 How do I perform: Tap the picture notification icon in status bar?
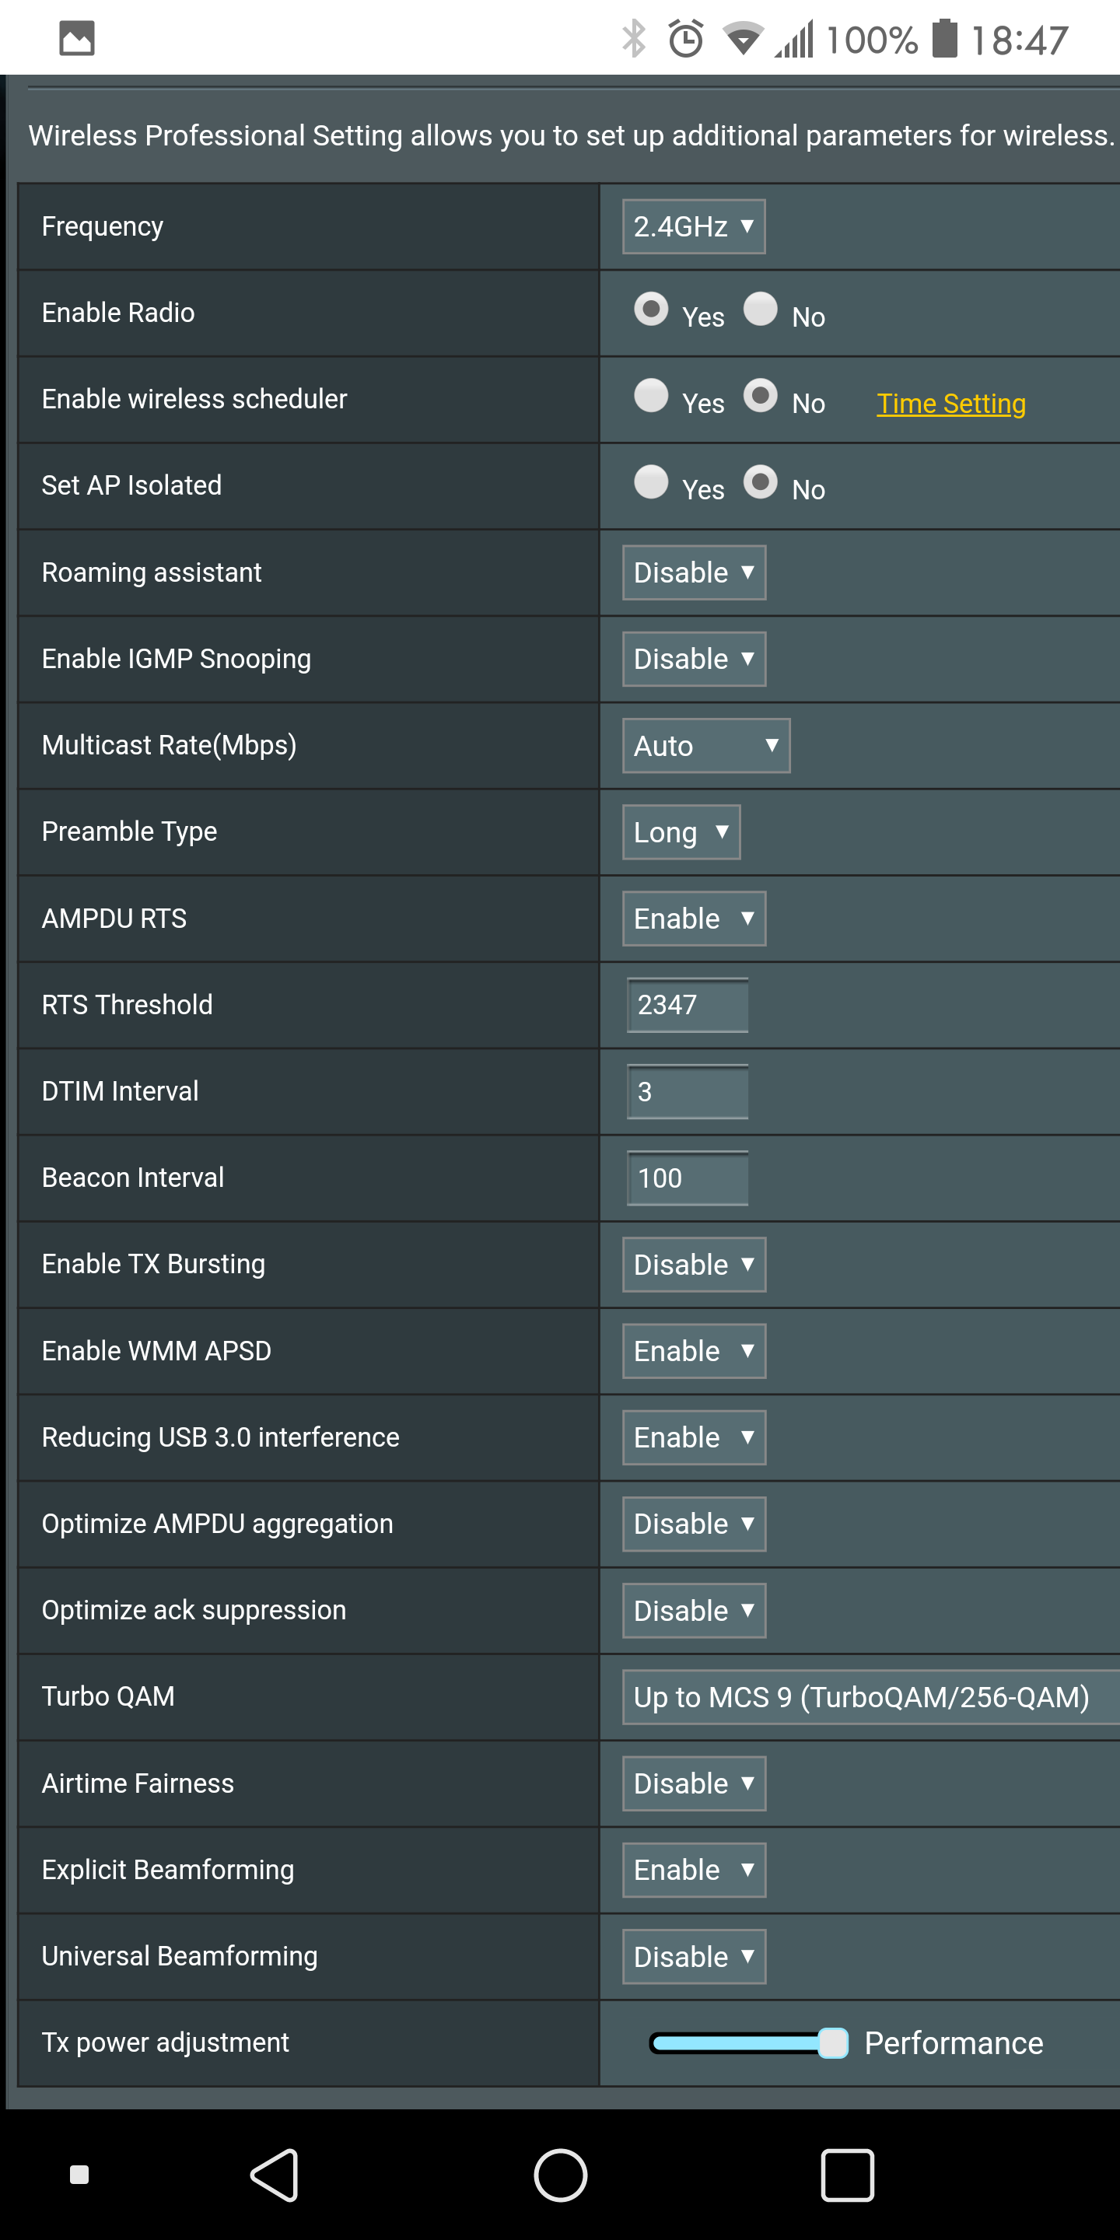[76, 39]
